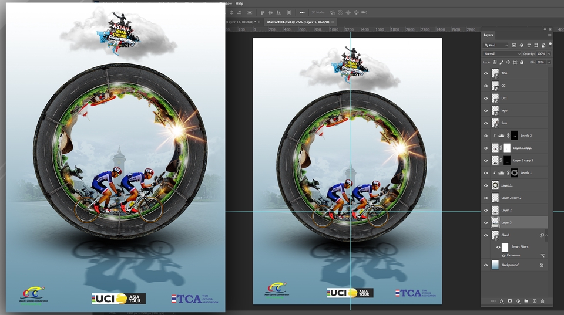Screen dimensions: 564x315
Task: Hide the Layer 2 copy 3 layer
Action: click(486, 161)
